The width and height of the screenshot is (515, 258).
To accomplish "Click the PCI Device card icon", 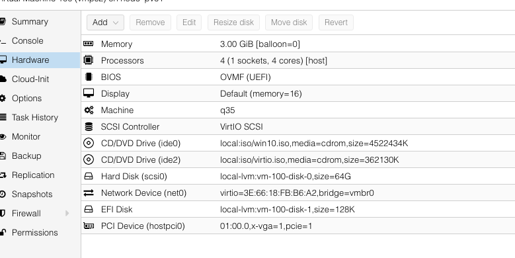I will tap(89, 226).
